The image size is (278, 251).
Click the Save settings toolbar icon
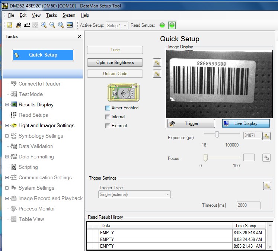[10, 25]
